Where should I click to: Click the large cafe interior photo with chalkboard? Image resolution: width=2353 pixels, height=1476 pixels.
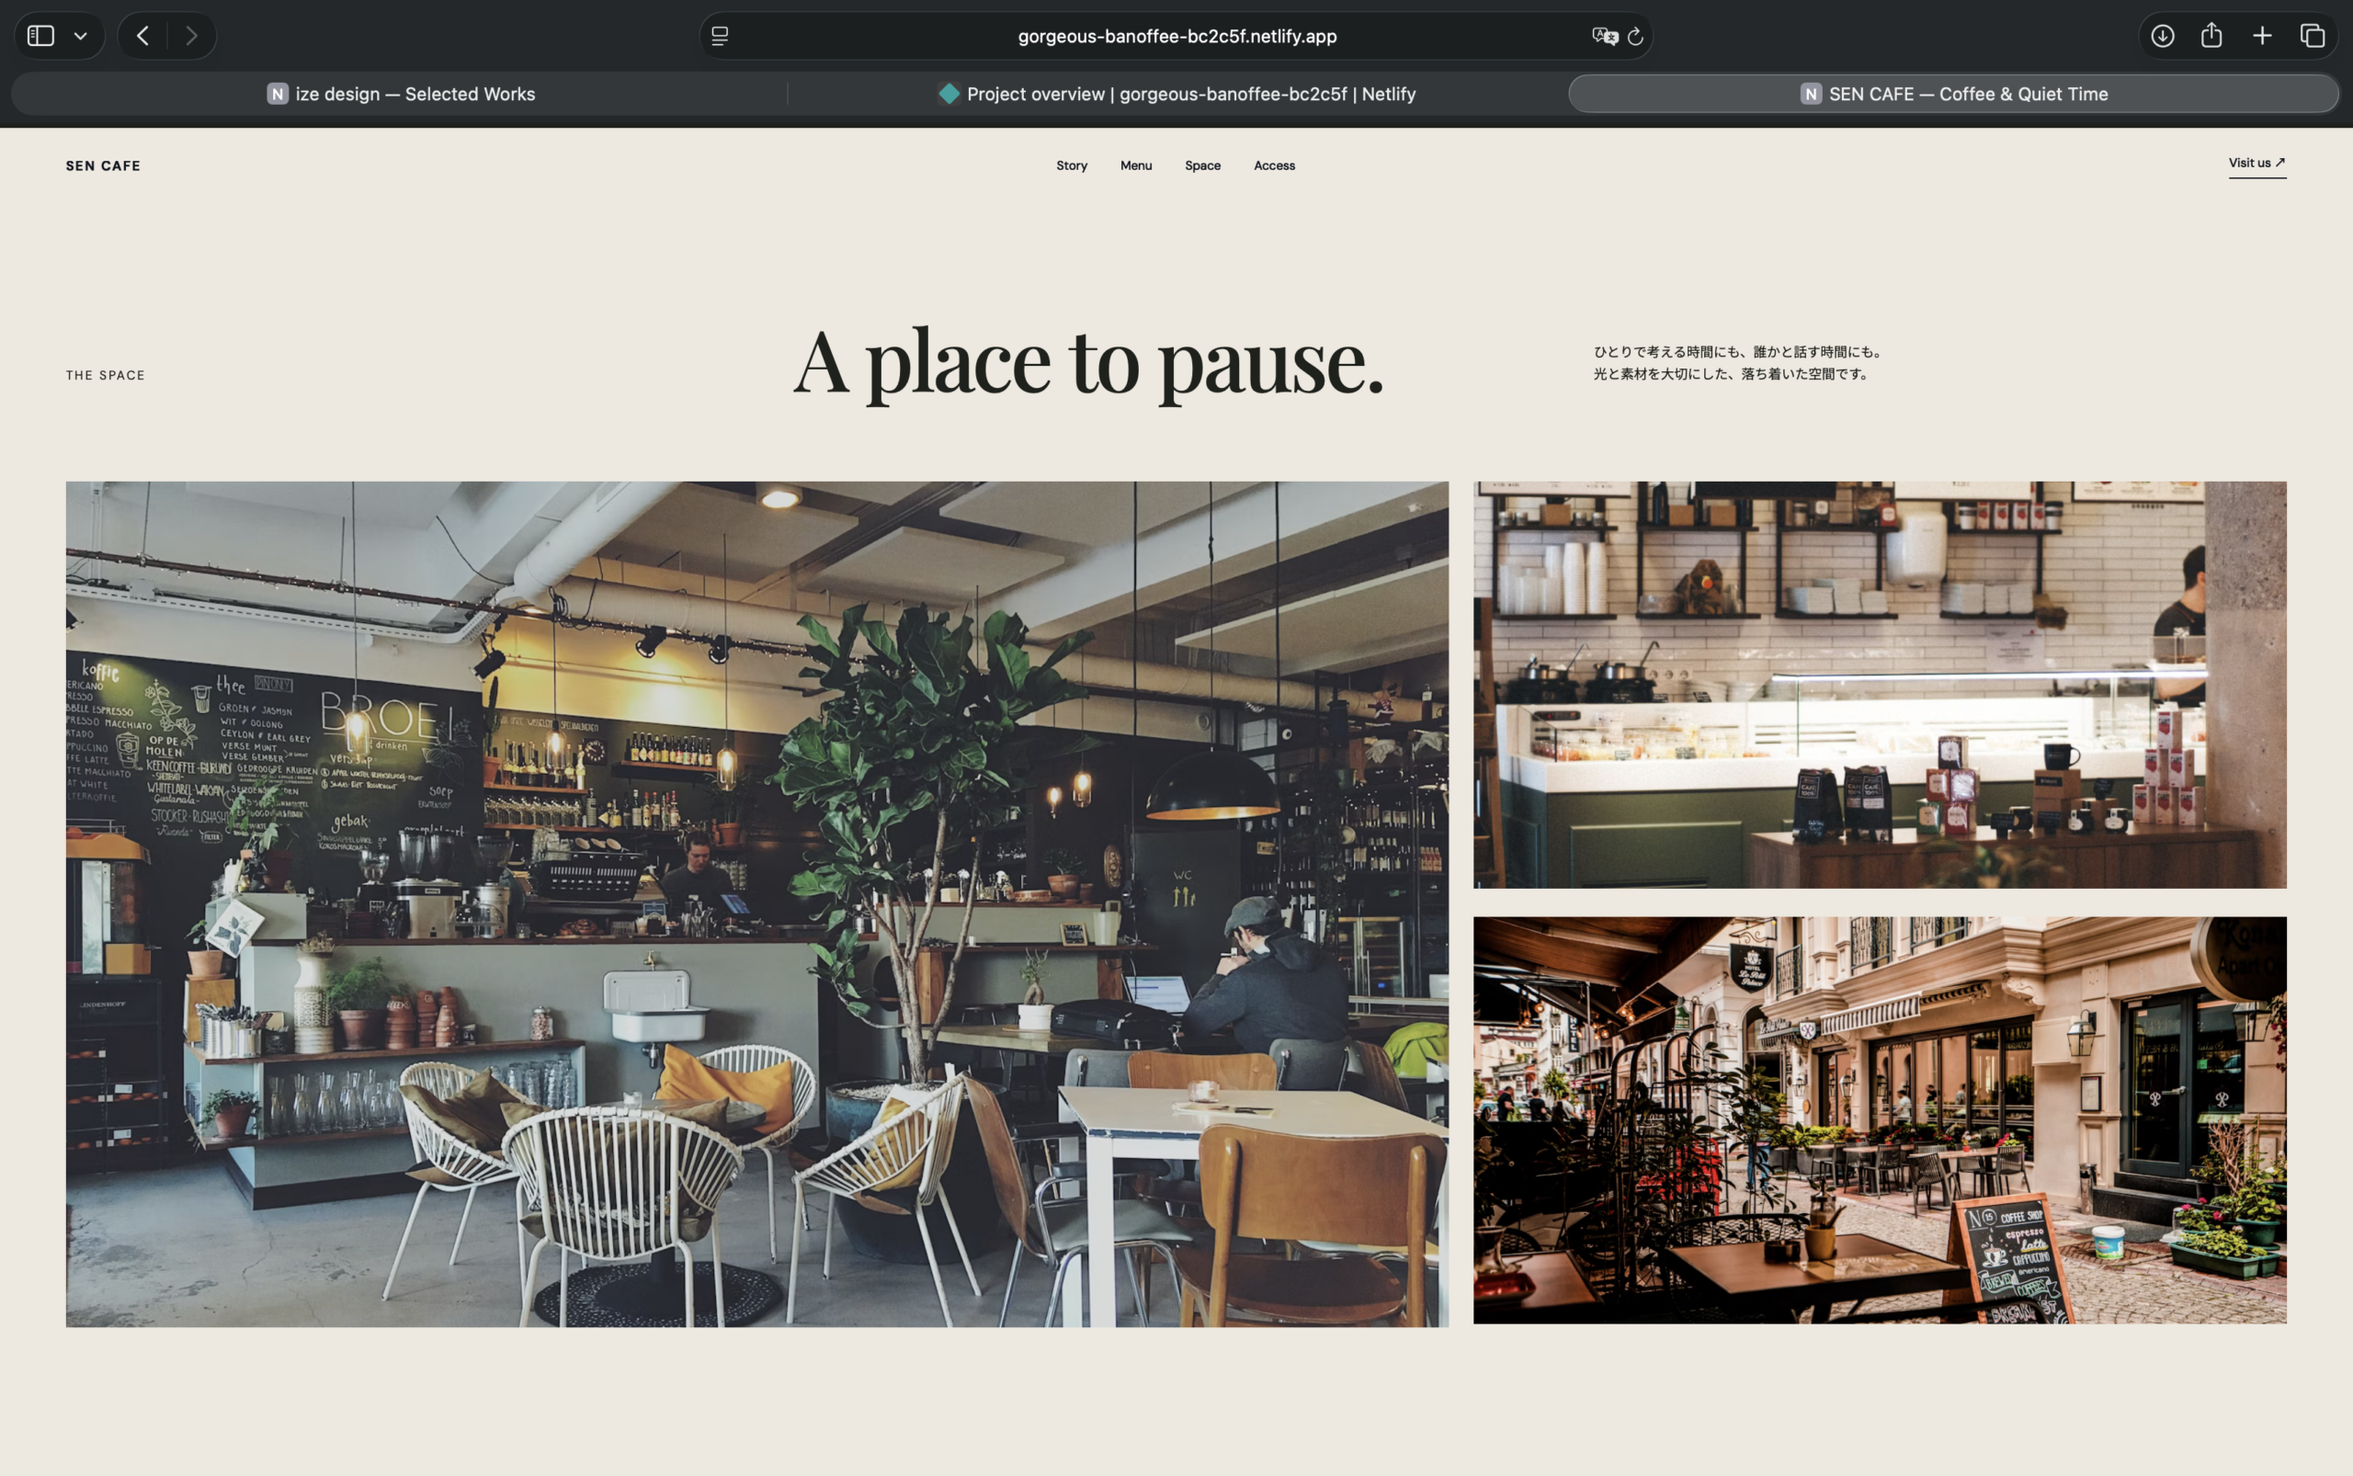756,904
